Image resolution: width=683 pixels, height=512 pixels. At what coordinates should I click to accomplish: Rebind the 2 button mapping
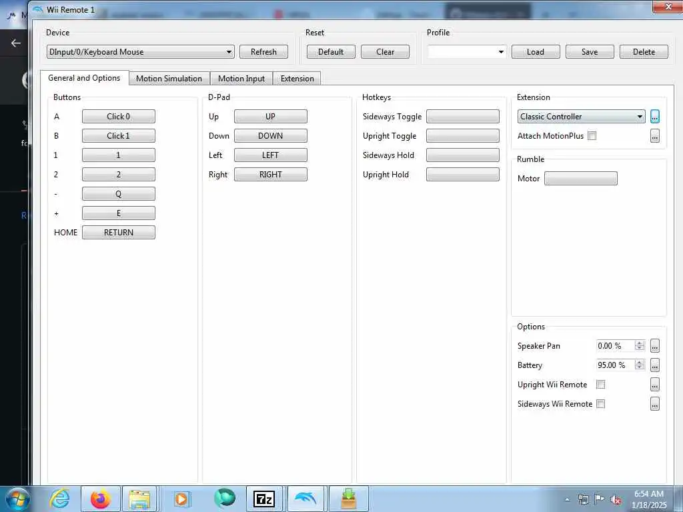119,174
